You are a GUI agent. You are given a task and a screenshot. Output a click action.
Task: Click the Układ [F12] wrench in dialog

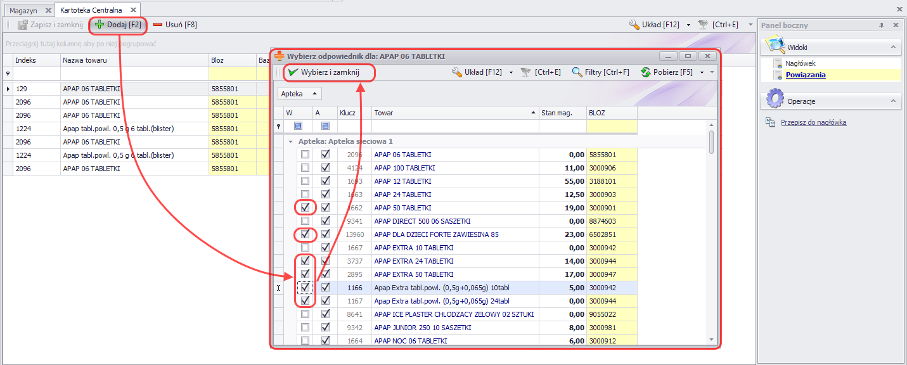click(x=456, y=72)
